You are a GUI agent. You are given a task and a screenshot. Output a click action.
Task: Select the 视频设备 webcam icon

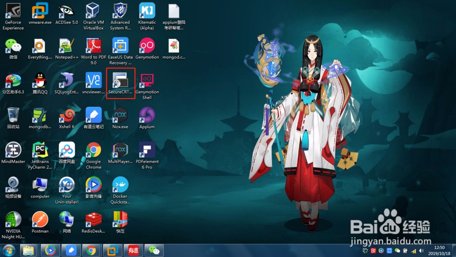13,188
